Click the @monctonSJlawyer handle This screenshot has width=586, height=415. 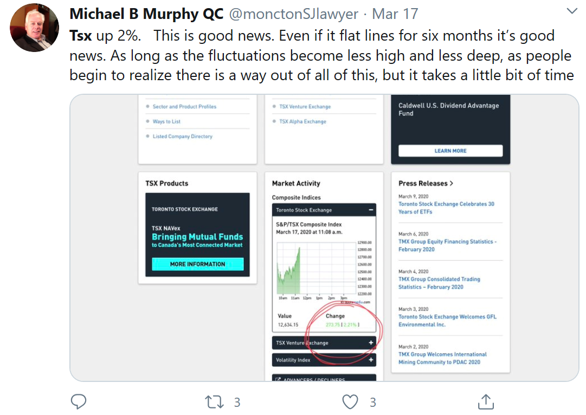(x=293, y=15)
